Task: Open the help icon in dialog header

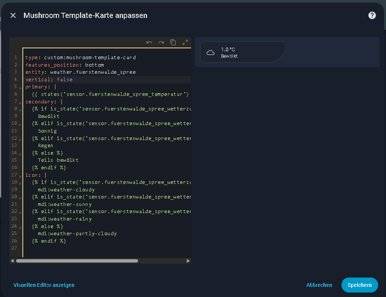Action: 372,15
